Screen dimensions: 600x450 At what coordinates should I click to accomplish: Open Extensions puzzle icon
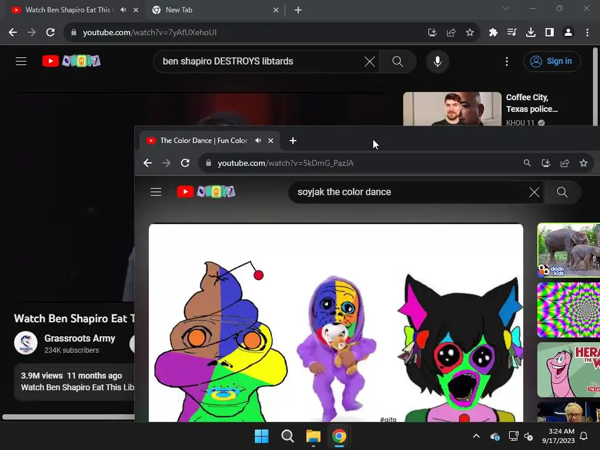[x=493, y=33]
